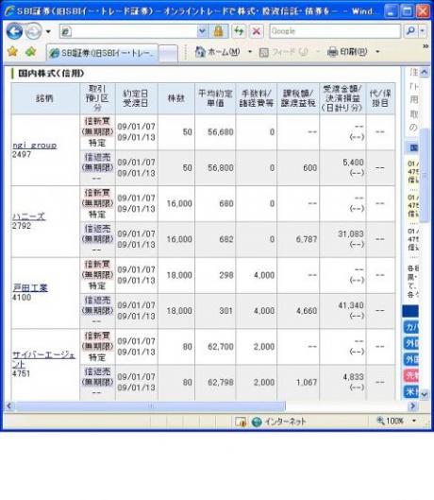Image resolution: width=434 pixels, height=500 pixels.
Task: Select the SBI証券 browser tab
Action: pyautogui.click(x=103, y=53)
